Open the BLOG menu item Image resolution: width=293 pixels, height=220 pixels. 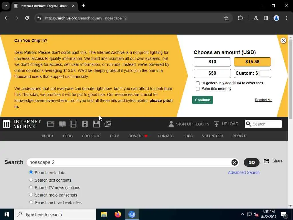point(68,136)
